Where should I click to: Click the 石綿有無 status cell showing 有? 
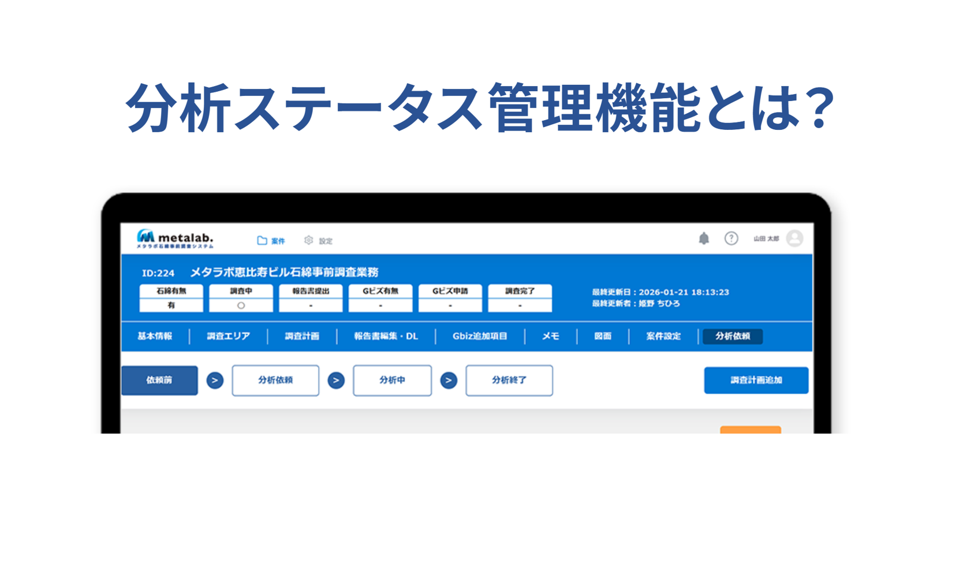click(170, 298)
